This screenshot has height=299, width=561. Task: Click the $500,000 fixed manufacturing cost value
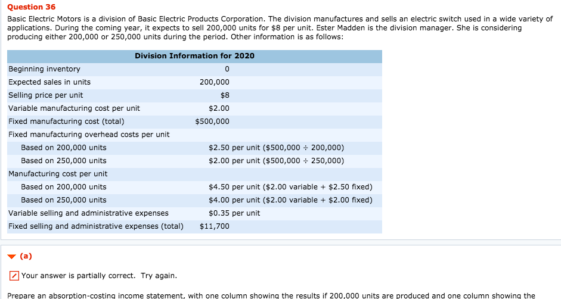tap(212, 122)
